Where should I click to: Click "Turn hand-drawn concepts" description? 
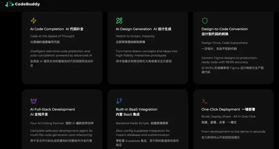(x=146, y=53)
